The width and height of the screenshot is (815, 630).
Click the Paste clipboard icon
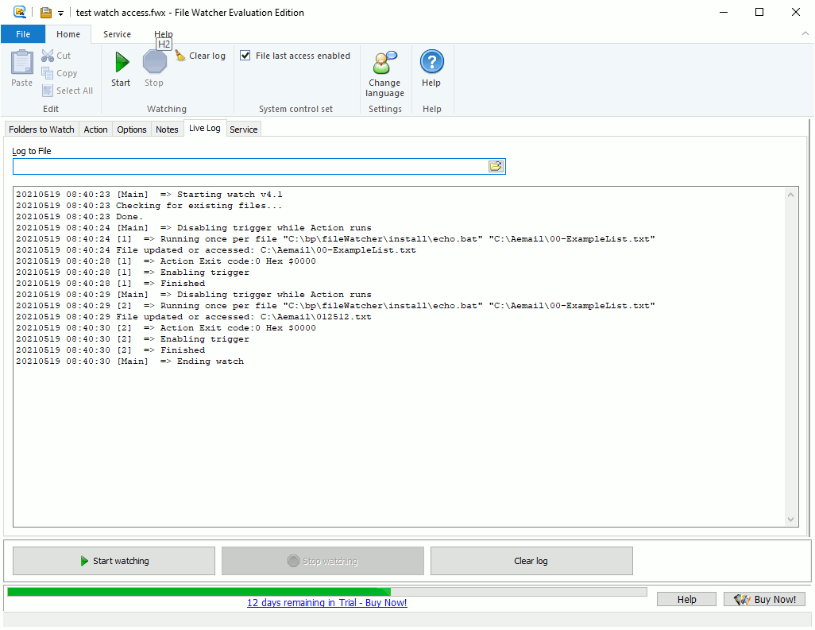coord(22,64)
